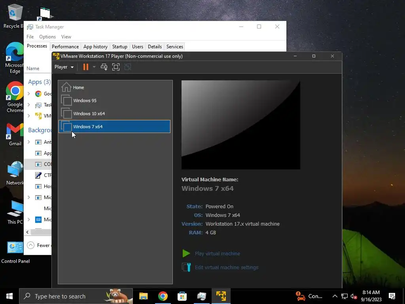Select the Windows 10 x64 virtual machine

pos(114,114)
